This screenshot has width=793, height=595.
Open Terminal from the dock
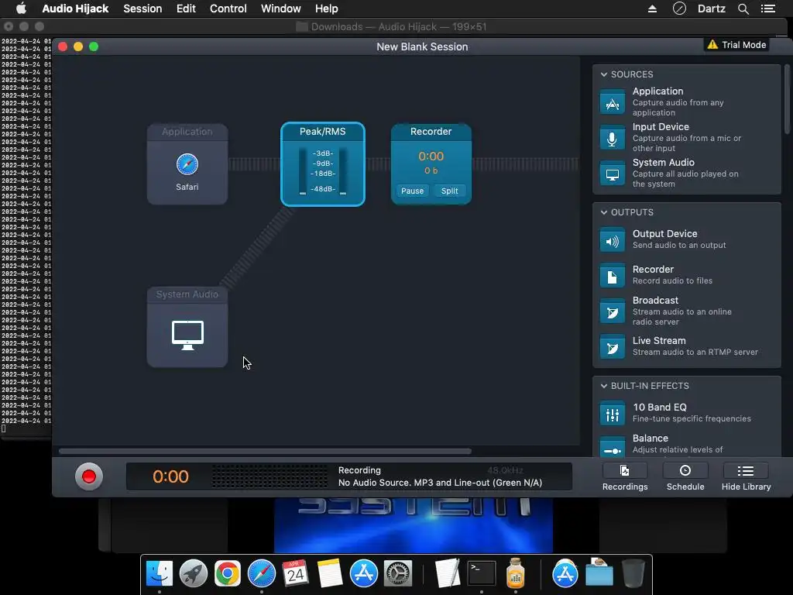pos(482,573)
